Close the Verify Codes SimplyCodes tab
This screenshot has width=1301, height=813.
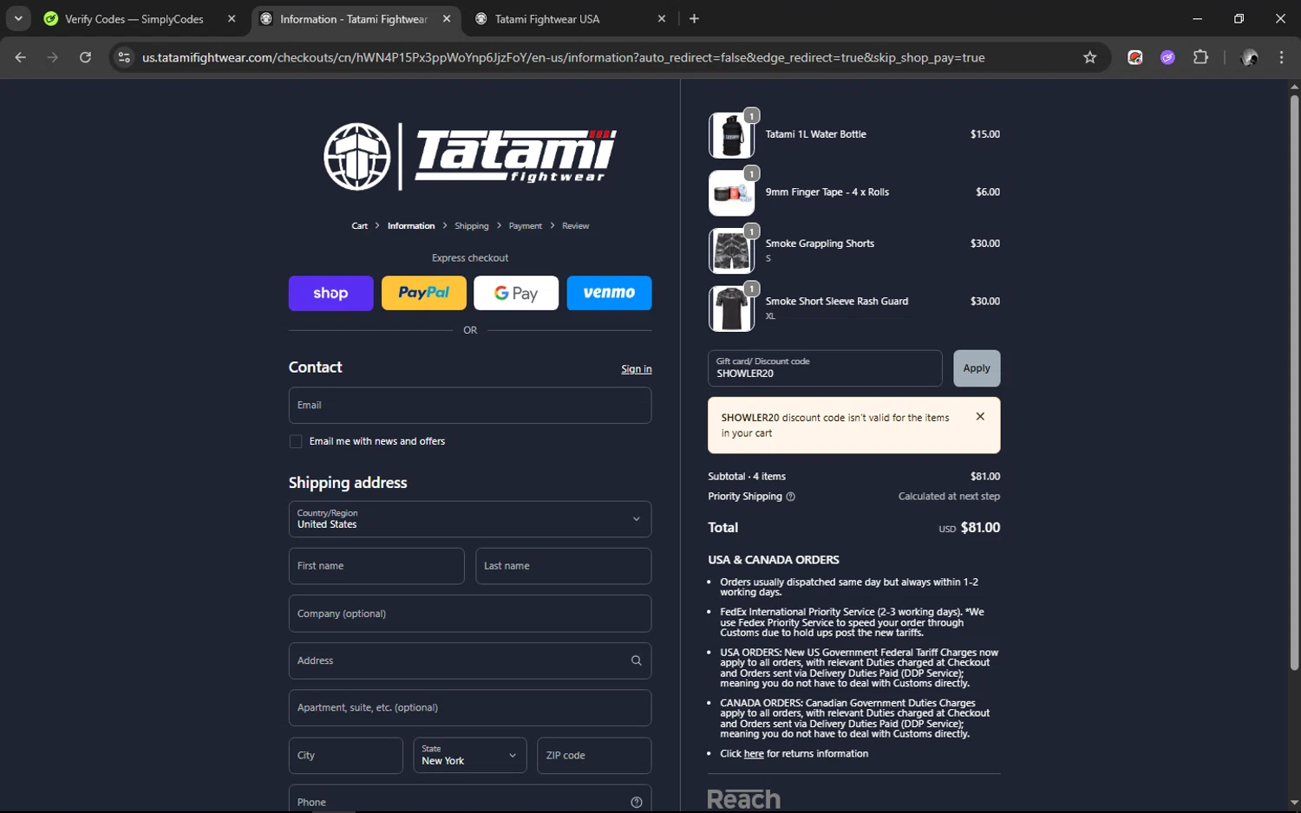[232, 18]
